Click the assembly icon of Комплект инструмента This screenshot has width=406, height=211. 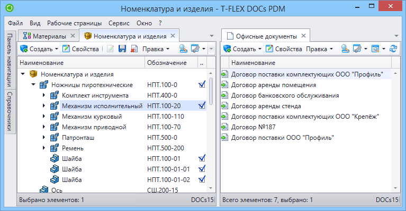click(x=55, y=95)
